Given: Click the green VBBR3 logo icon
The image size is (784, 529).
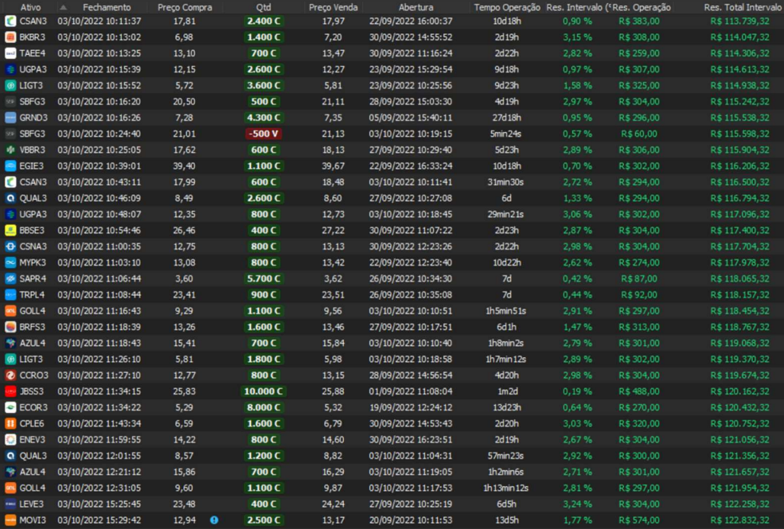Looking at the screenshot, I should 10,150.
